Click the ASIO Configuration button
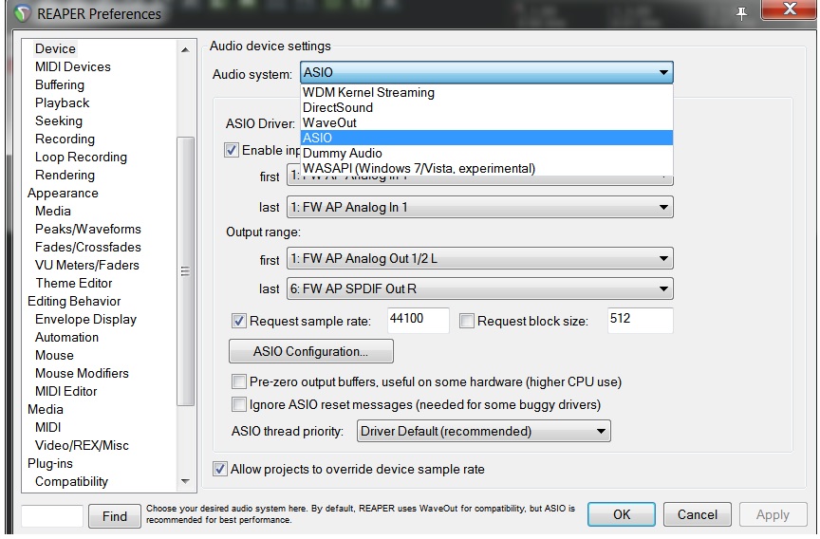Viewport: 820px width, 539px height. click(311, 351)
